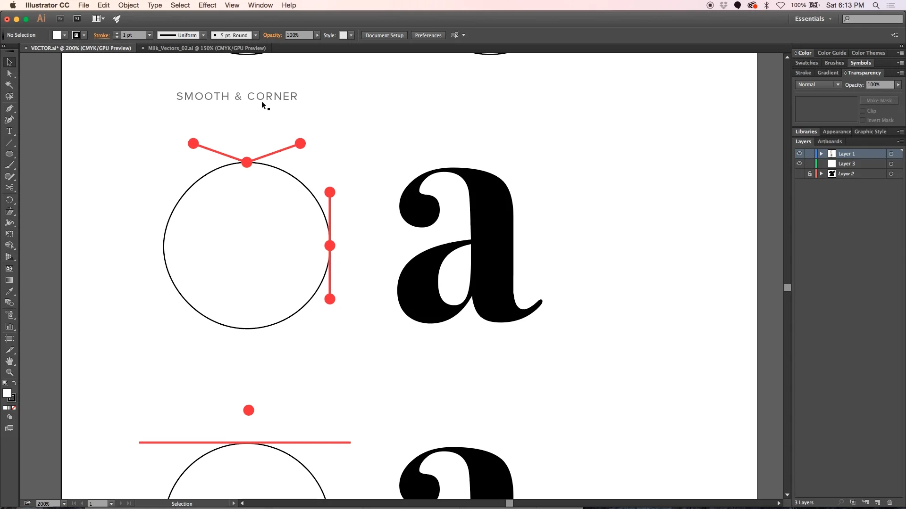Hide Layer 1 visibility eye
The image size is (906, 509).
click(799, 154)
